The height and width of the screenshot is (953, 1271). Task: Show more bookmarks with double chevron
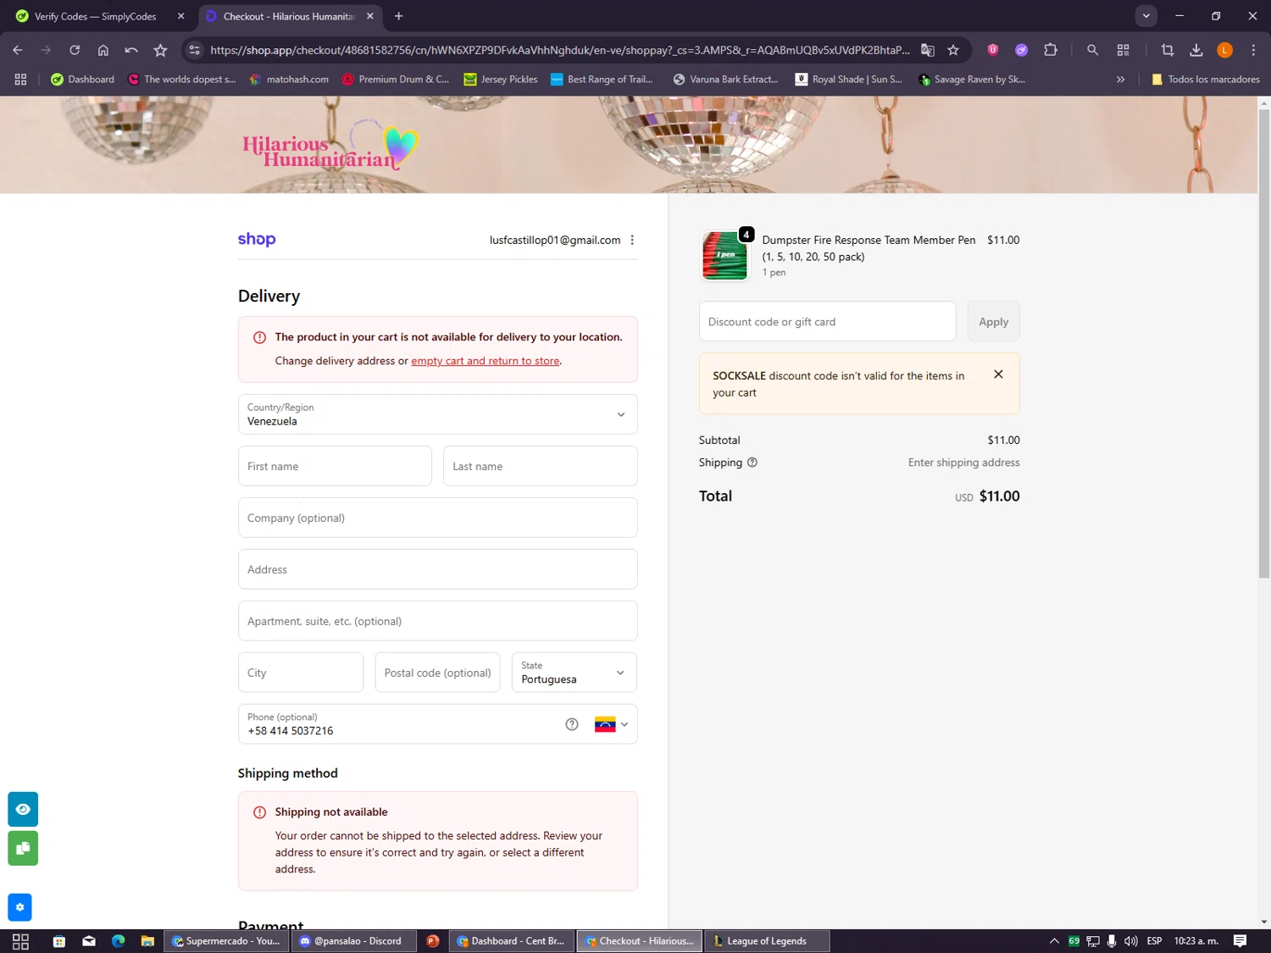click(1120, 79)
